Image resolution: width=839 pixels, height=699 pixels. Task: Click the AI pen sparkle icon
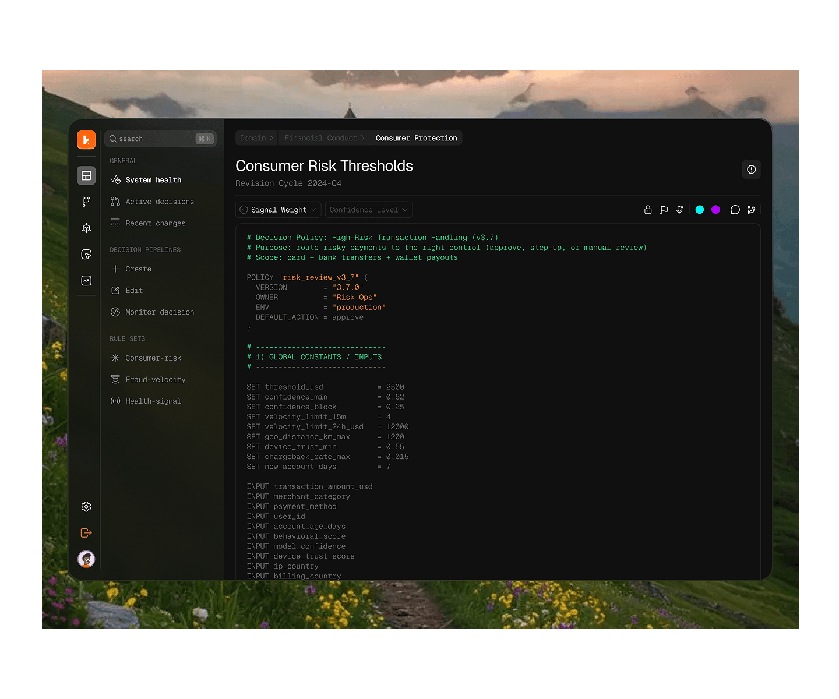tap(751, 210)
